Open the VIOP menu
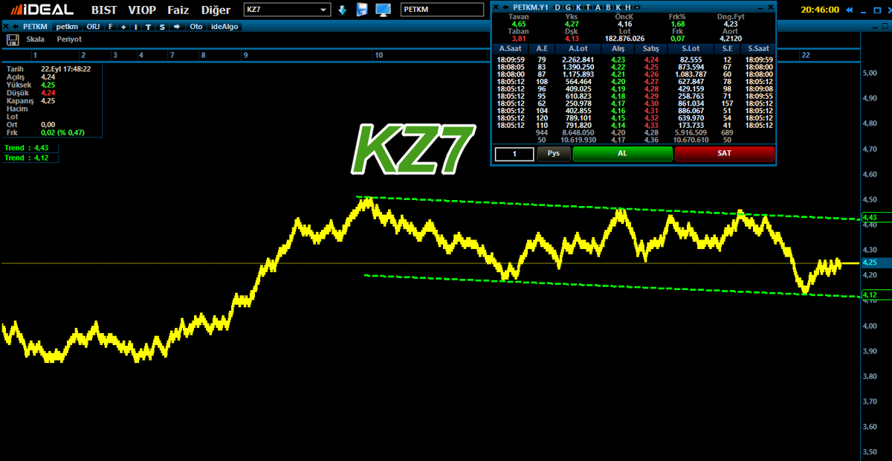The height and width of the screenshot is (461, 892). (142, 10)
